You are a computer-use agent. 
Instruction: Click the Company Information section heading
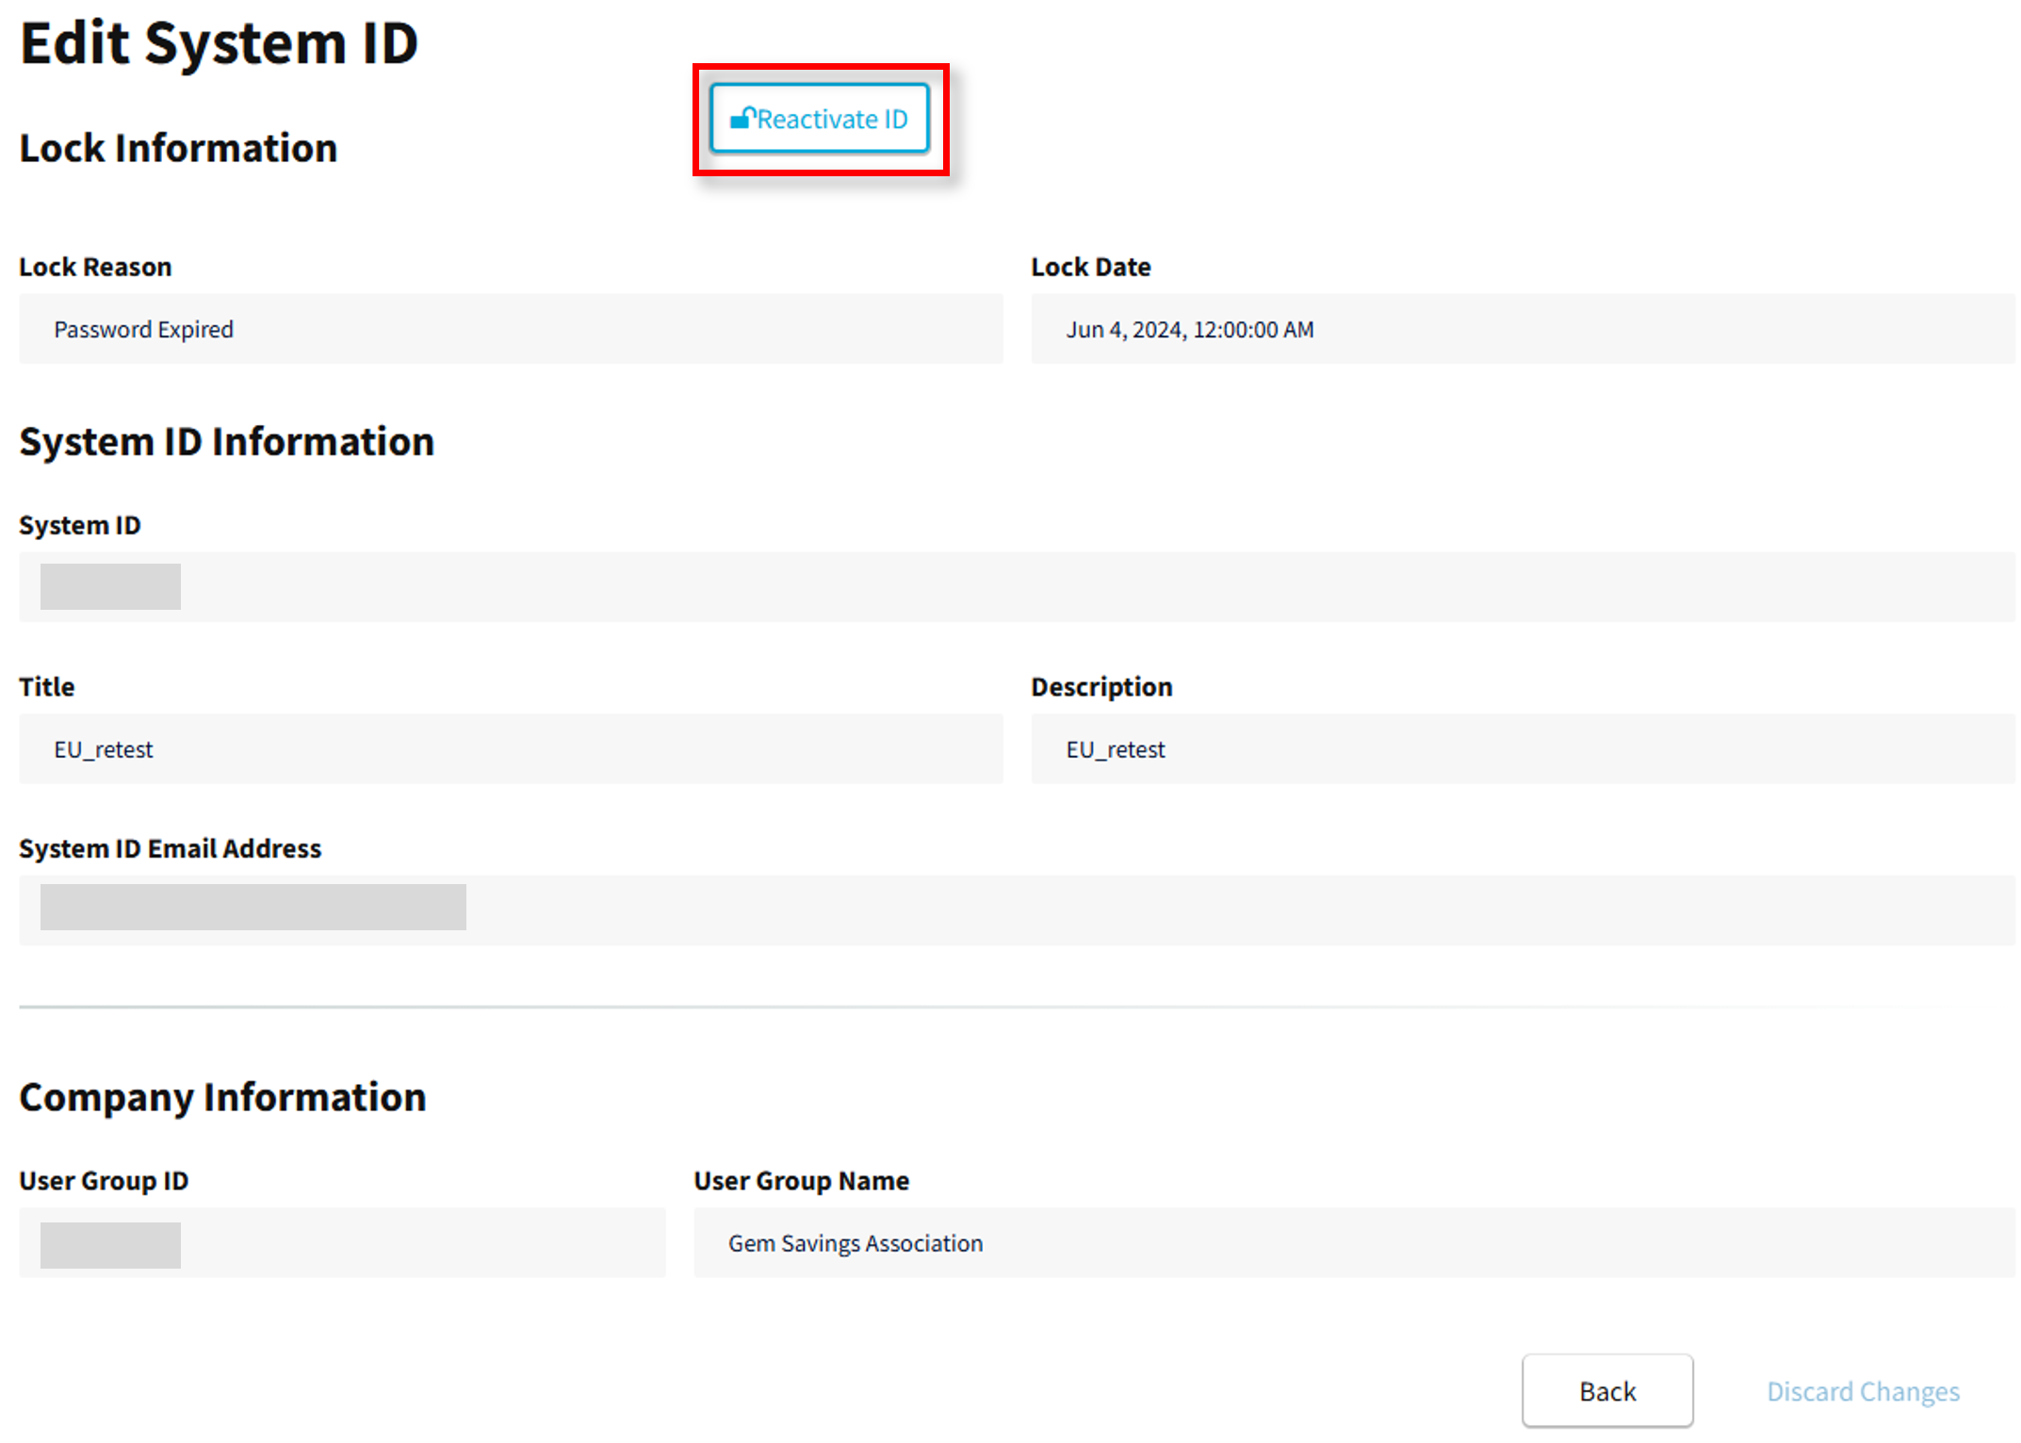[222, 1097]
